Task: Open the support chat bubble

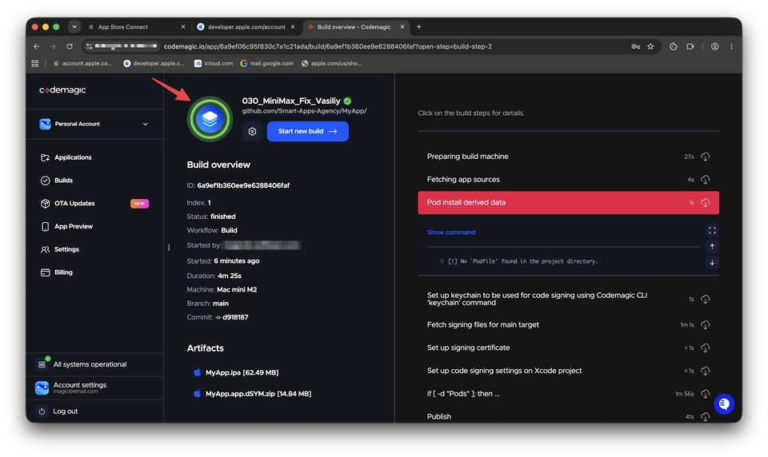Action: tap(724, 404)
